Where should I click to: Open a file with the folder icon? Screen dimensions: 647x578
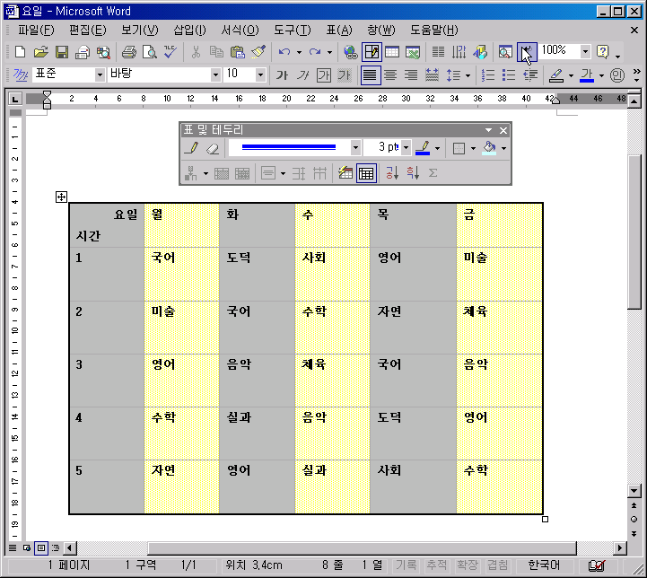(40, 52)
